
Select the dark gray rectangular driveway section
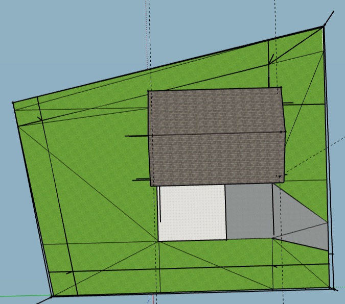point(249,212)
